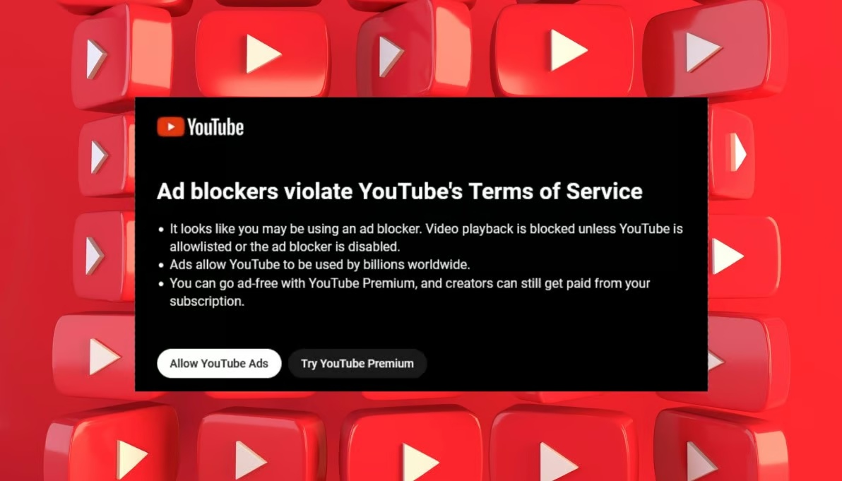
Task: Click the large play icon right of bullet list
Action: 727,256
